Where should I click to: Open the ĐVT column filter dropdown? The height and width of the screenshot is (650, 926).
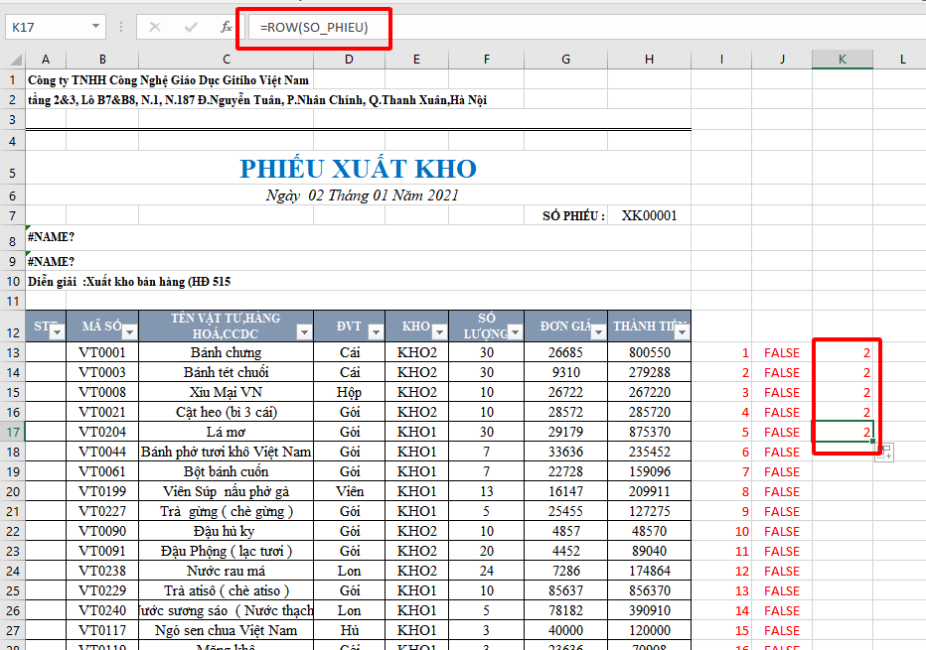[376, 333]
